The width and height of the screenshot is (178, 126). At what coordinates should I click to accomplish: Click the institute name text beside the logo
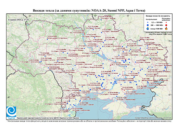tap(48, 118)
